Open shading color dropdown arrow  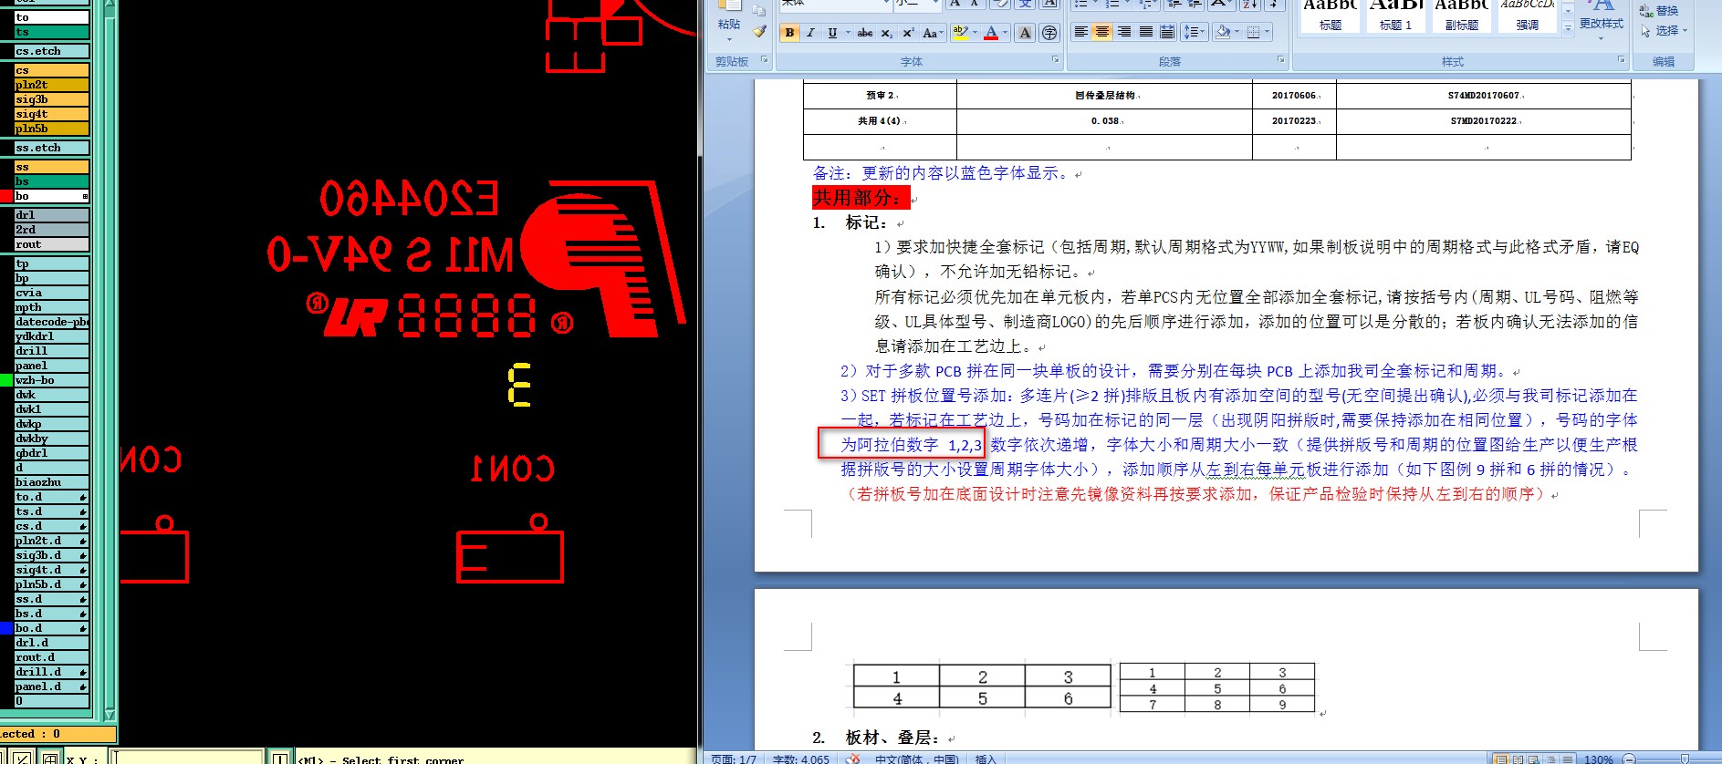1237,32
